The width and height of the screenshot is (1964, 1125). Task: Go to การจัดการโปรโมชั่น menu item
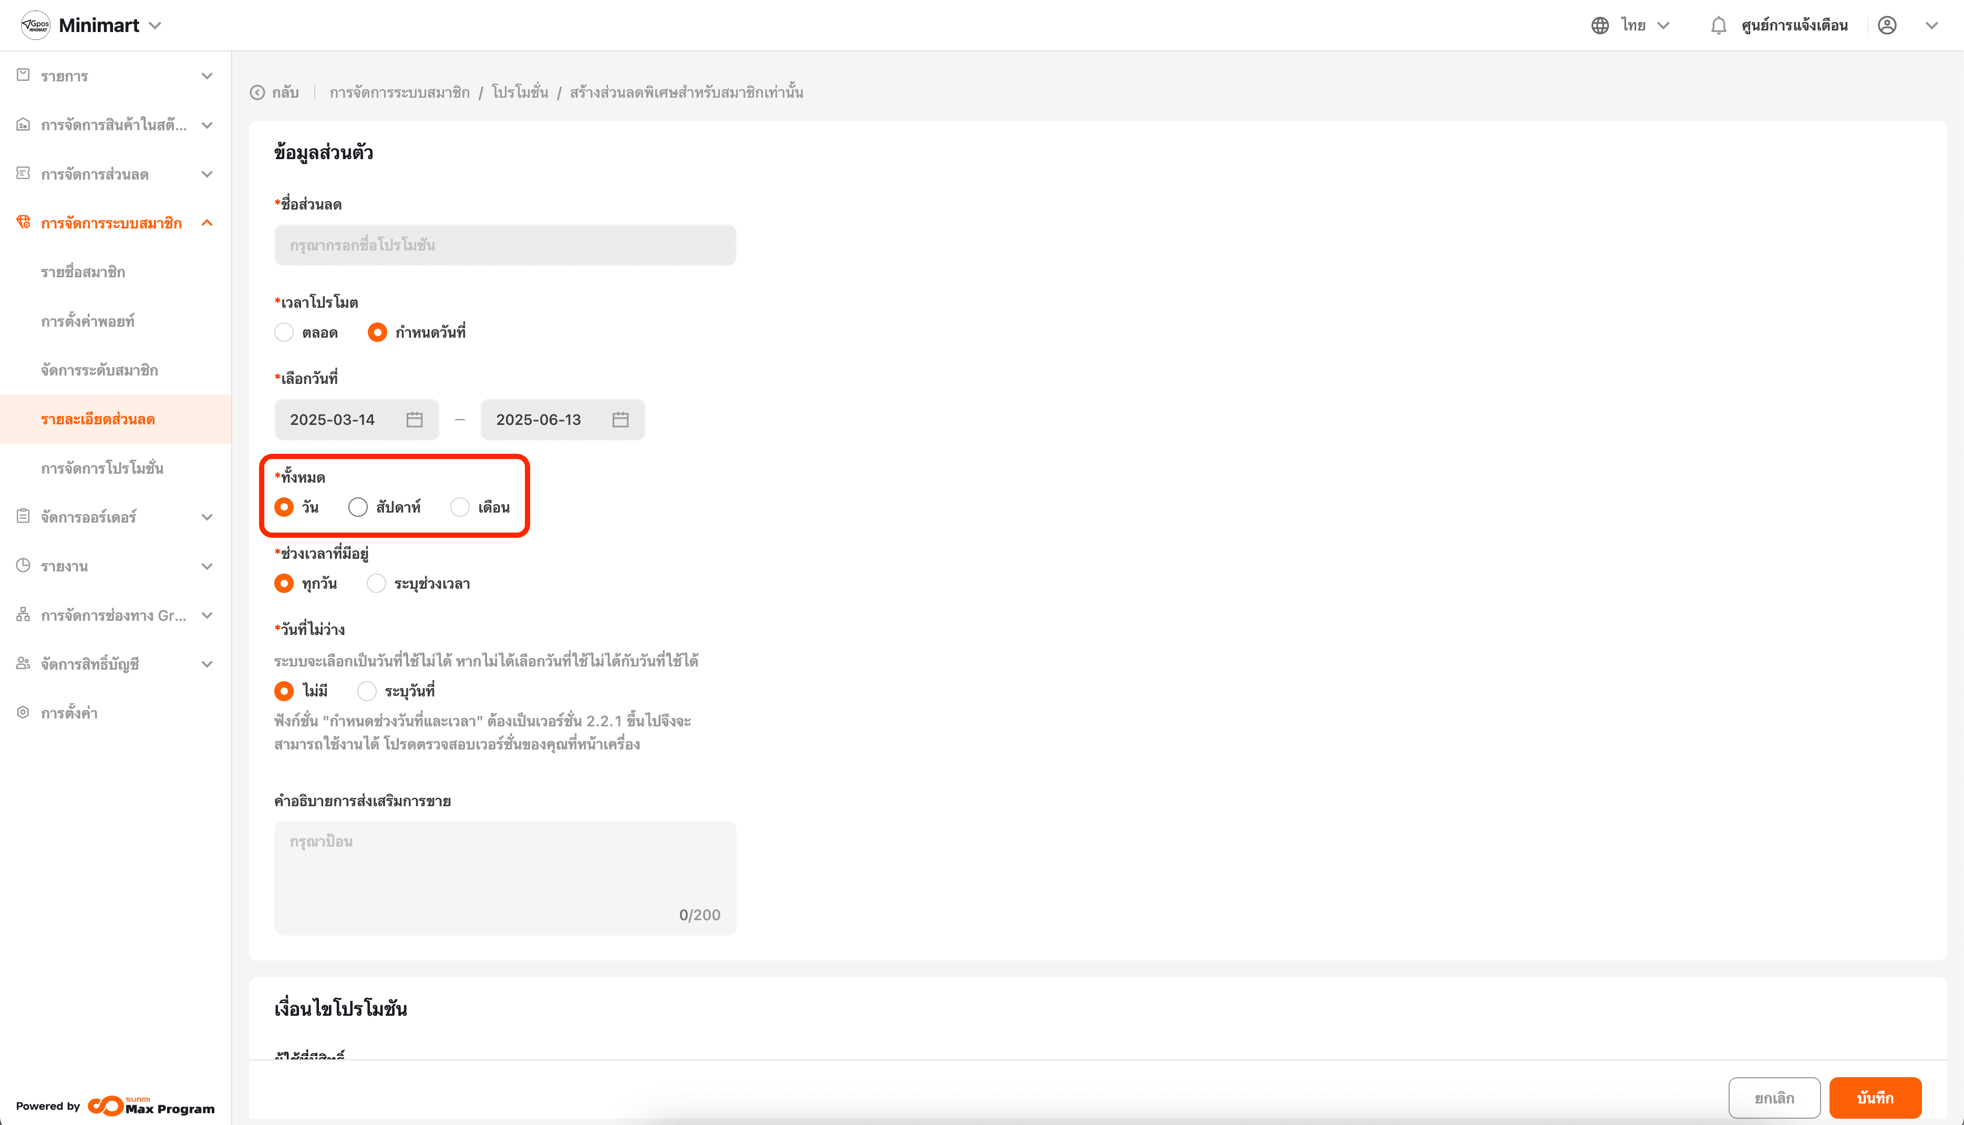[x=102, y=468]
